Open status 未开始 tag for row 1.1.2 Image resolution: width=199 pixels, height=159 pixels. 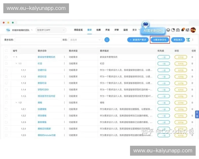tap(181, 77)
